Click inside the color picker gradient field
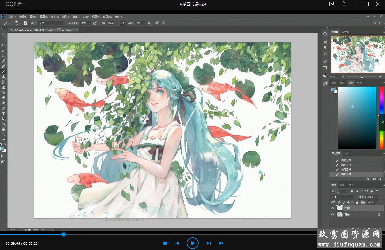Image resolution: width=385 pixels, height=250 pixels. coord(357,118)
